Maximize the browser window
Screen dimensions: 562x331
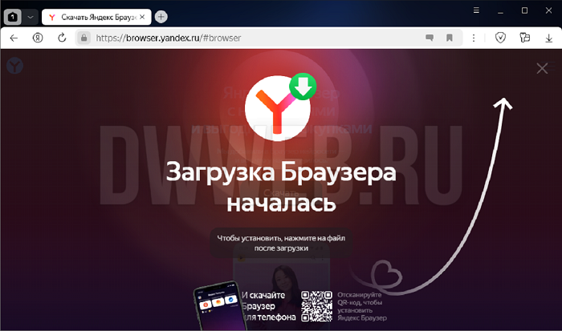(524, 10)
